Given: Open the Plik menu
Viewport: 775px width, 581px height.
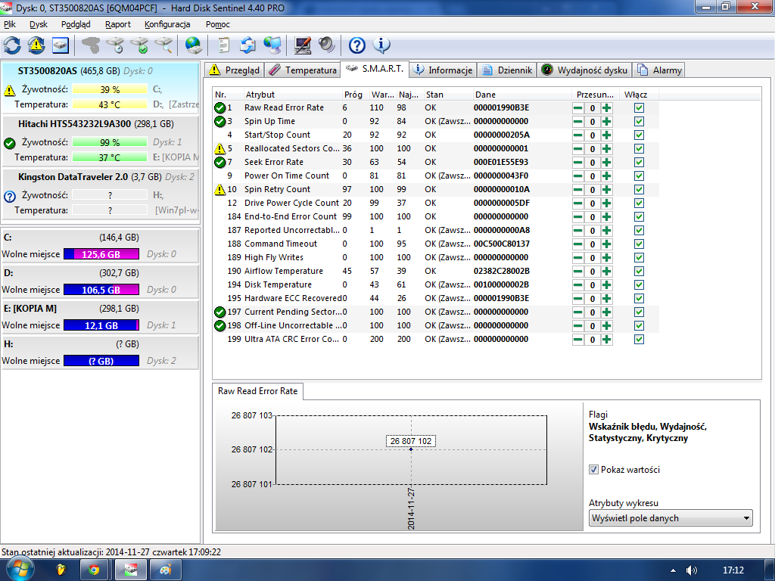Looking at the screenshot, I should [10, 24].
